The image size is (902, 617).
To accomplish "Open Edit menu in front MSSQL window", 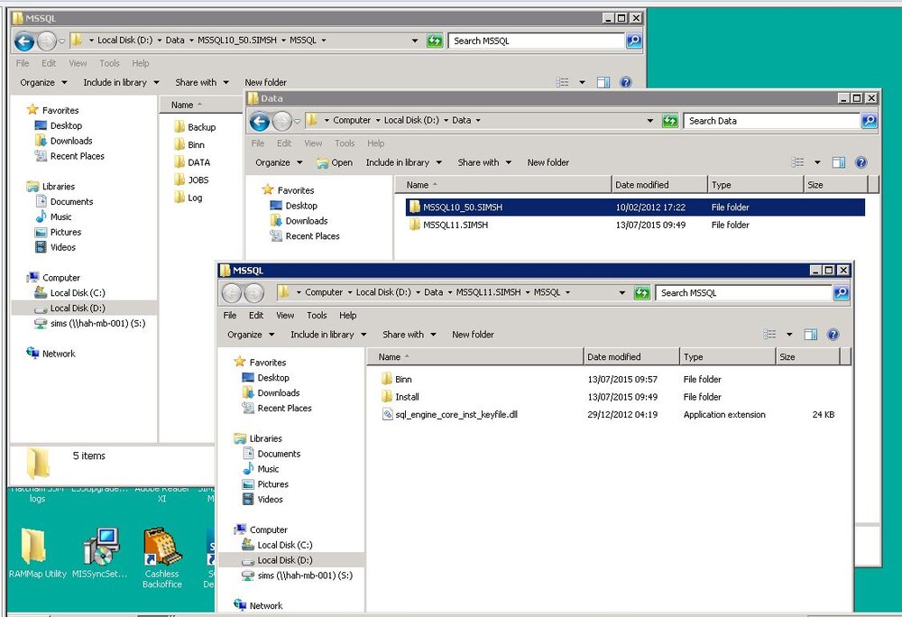I will (256, 315).
